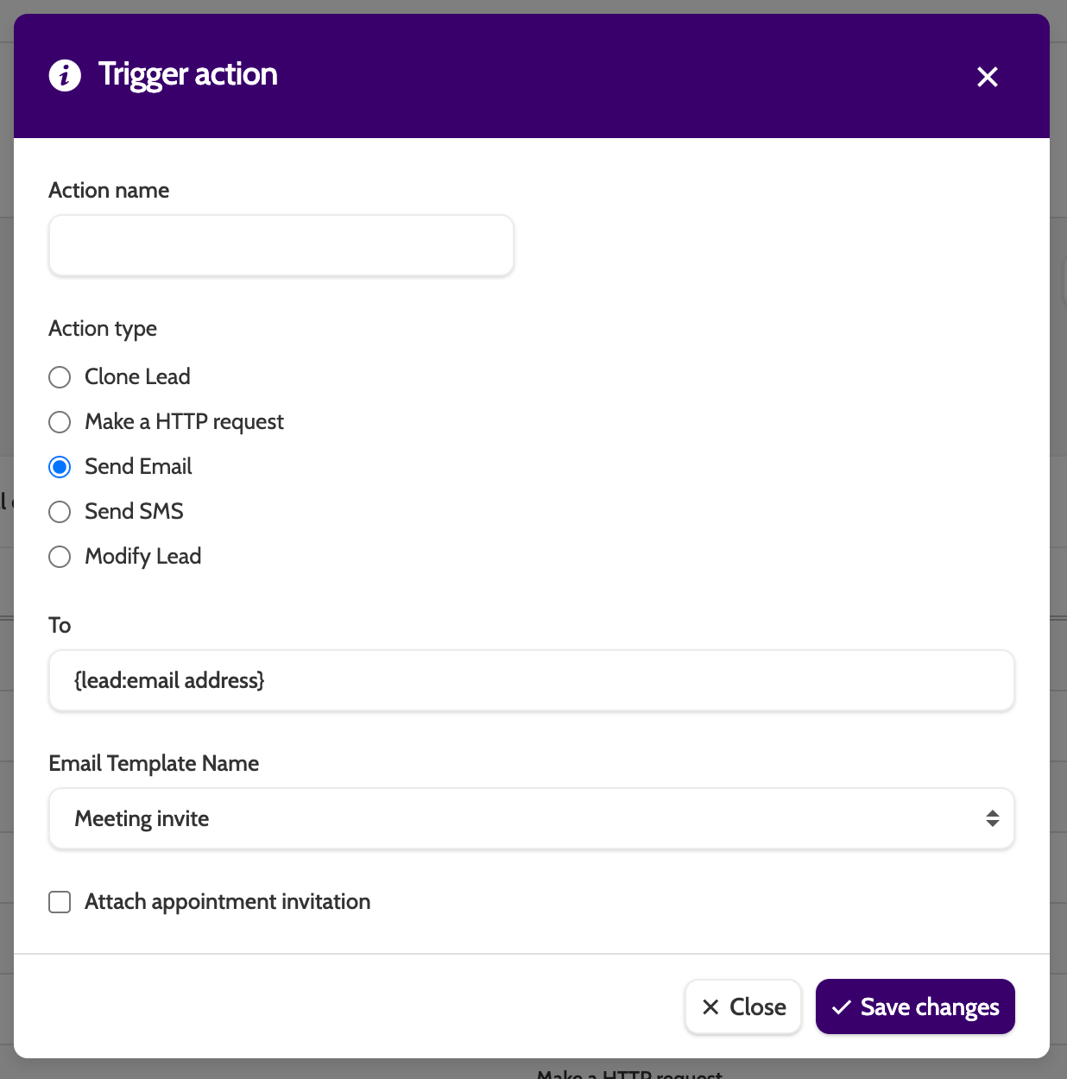Choose Make a HTTP request action type
The width and height of the screenshot is (1067, 1079).
pos(60,422)
